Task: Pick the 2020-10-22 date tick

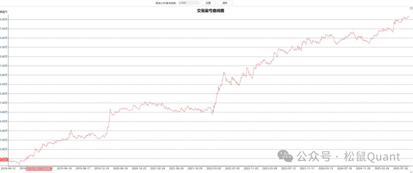Action: point(139,168)
